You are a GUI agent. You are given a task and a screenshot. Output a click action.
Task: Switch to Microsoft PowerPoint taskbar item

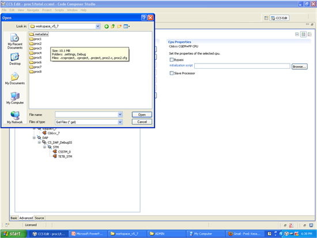88,234
